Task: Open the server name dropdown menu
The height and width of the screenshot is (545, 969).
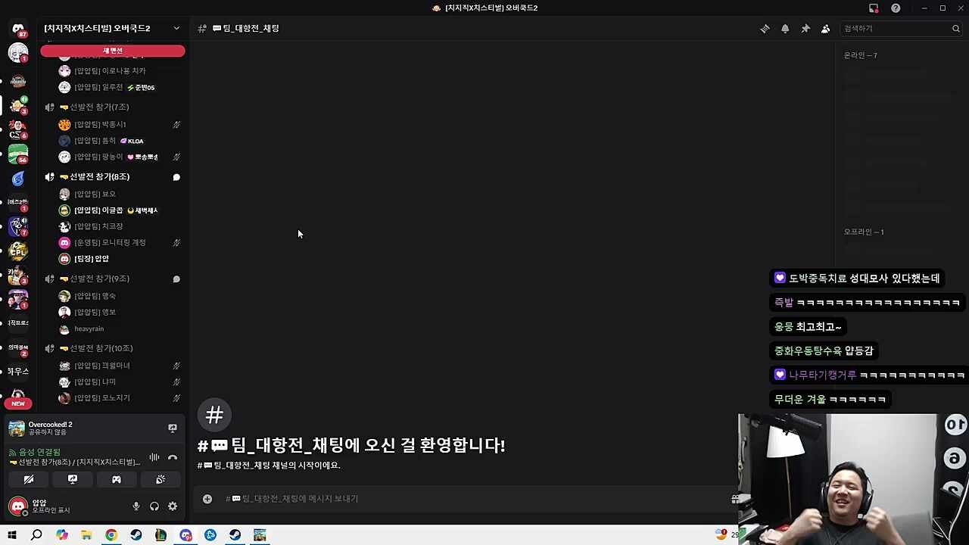Action: (x=176, y=28)
